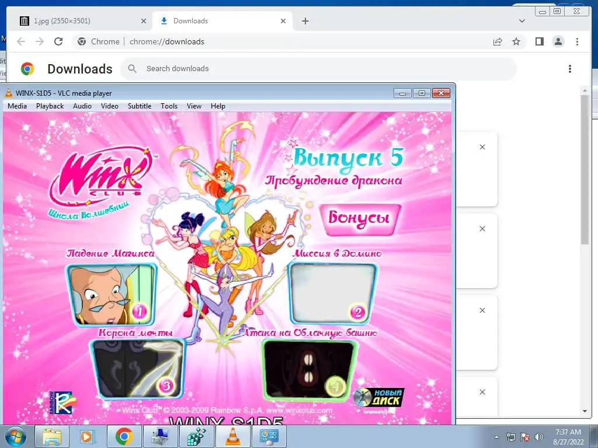Open VLC Tools menu
This screenshot has width=598, height=448.
click(x=169, y=106)
